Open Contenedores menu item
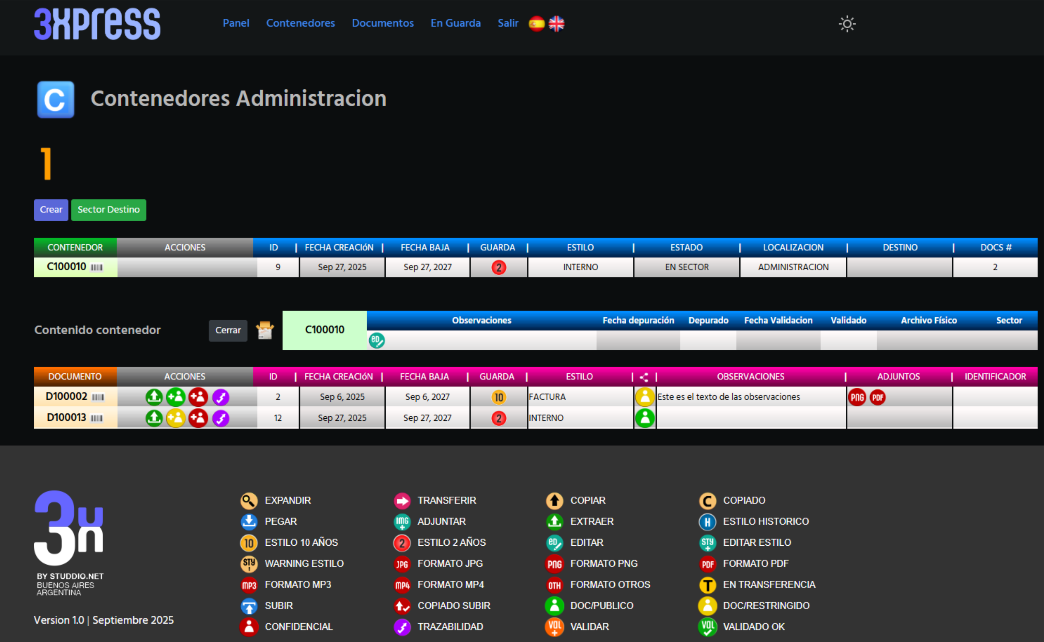Viewport: 1044px width, 642px height. pyautogui.click(x=300, y=23)
